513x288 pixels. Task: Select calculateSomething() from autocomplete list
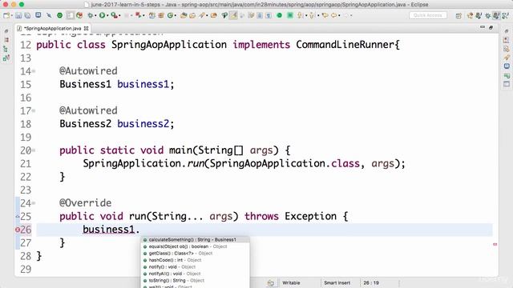pyautogui.click(x=195, y=240)
